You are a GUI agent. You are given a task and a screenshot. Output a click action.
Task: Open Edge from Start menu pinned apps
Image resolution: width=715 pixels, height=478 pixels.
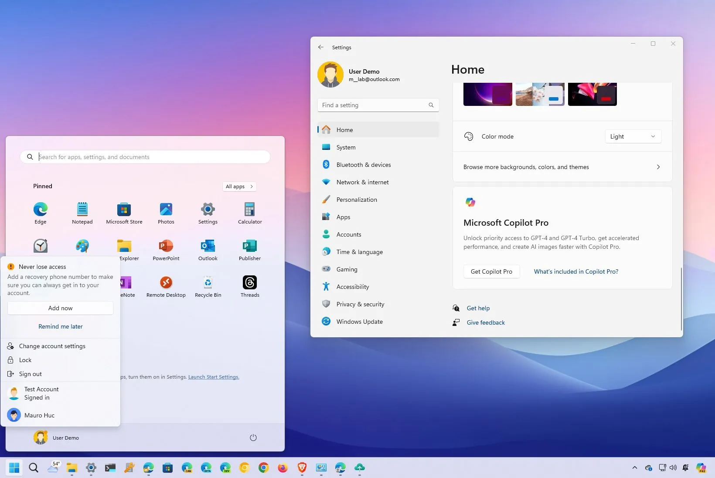pyautogui.click(x=41, y=213)
